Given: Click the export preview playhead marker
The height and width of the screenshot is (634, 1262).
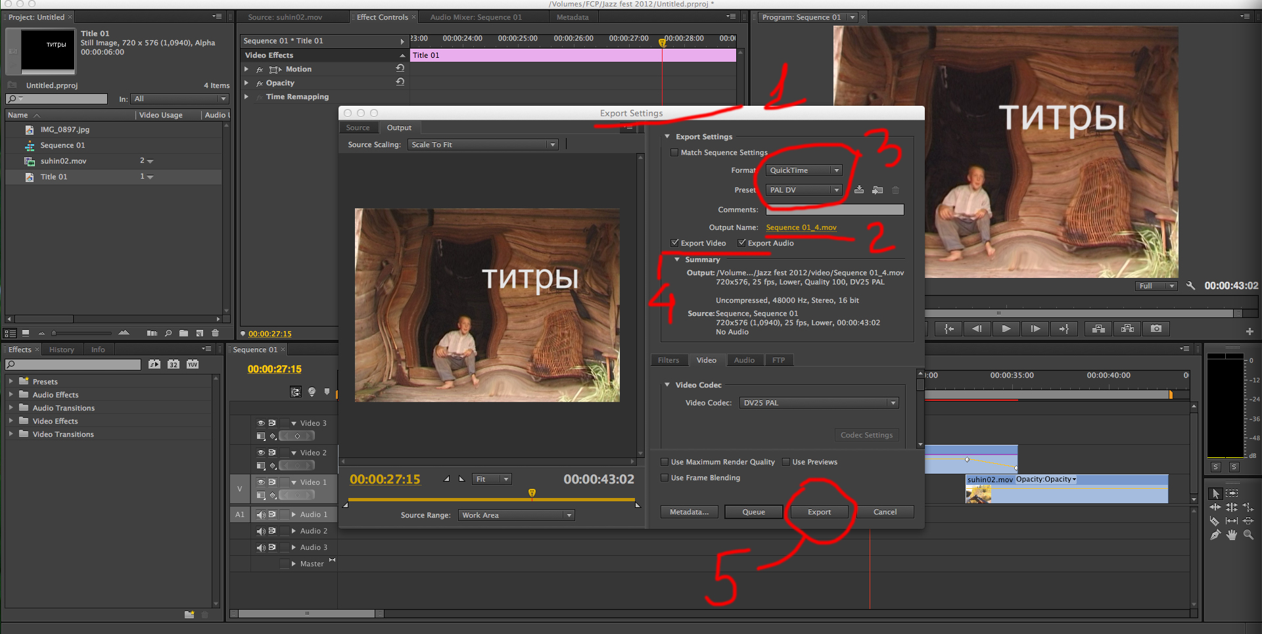Looking at the screenshot, I should 532,493.
